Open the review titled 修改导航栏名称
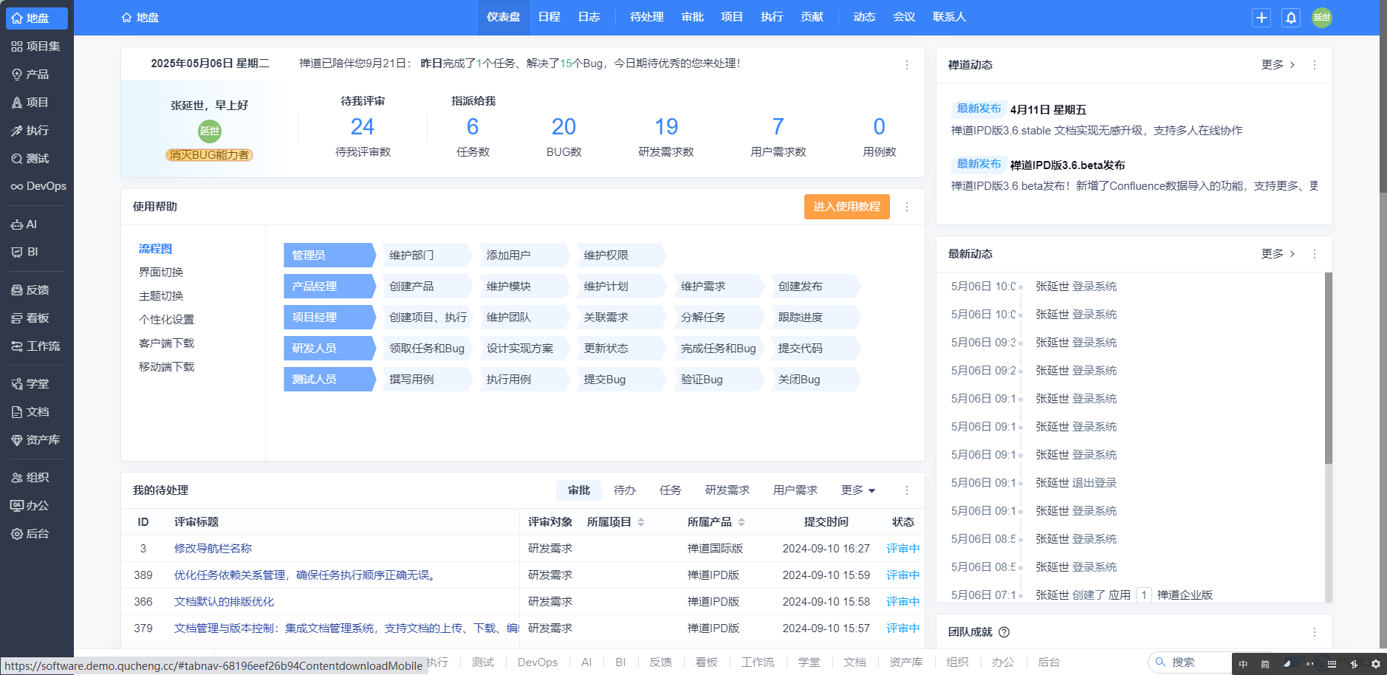Viewport: 1387px width, 675px height. (x=213, y=549)
